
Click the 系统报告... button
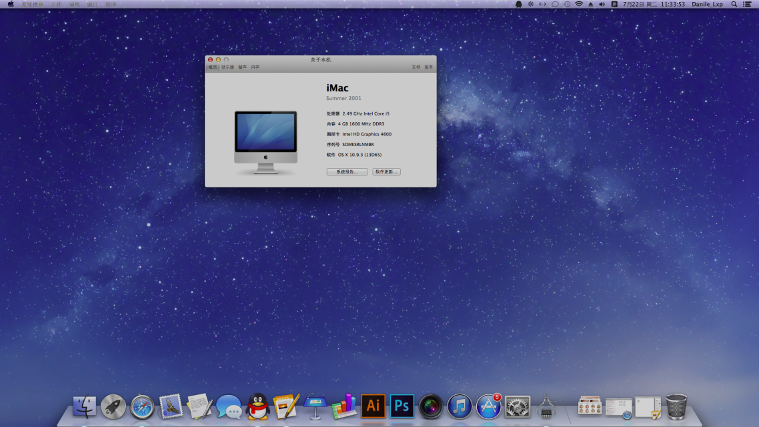pyautogui.click(x=347, y=171)
